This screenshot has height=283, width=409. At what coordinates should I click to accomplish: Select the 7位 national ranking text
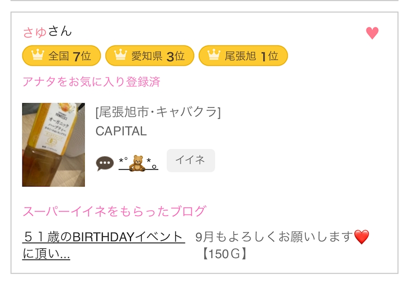tap(82, 56)
